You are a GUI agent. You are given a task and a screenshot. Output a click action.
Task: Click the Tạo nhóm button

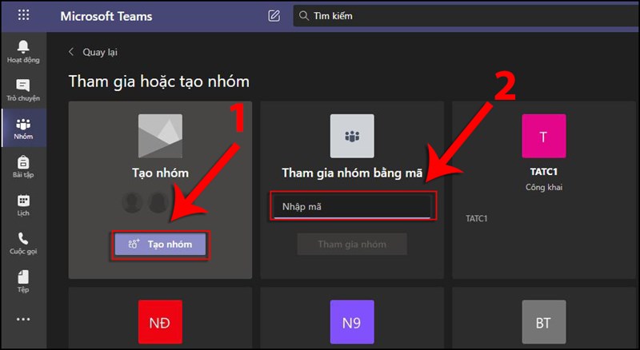[160, 245]
